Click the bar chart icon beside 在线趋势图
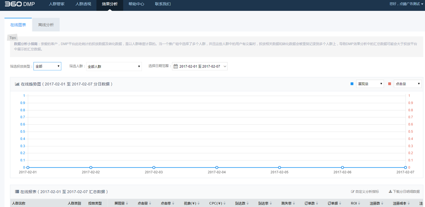The width and height of the screenshot is (425, 207). click(17, 84)
